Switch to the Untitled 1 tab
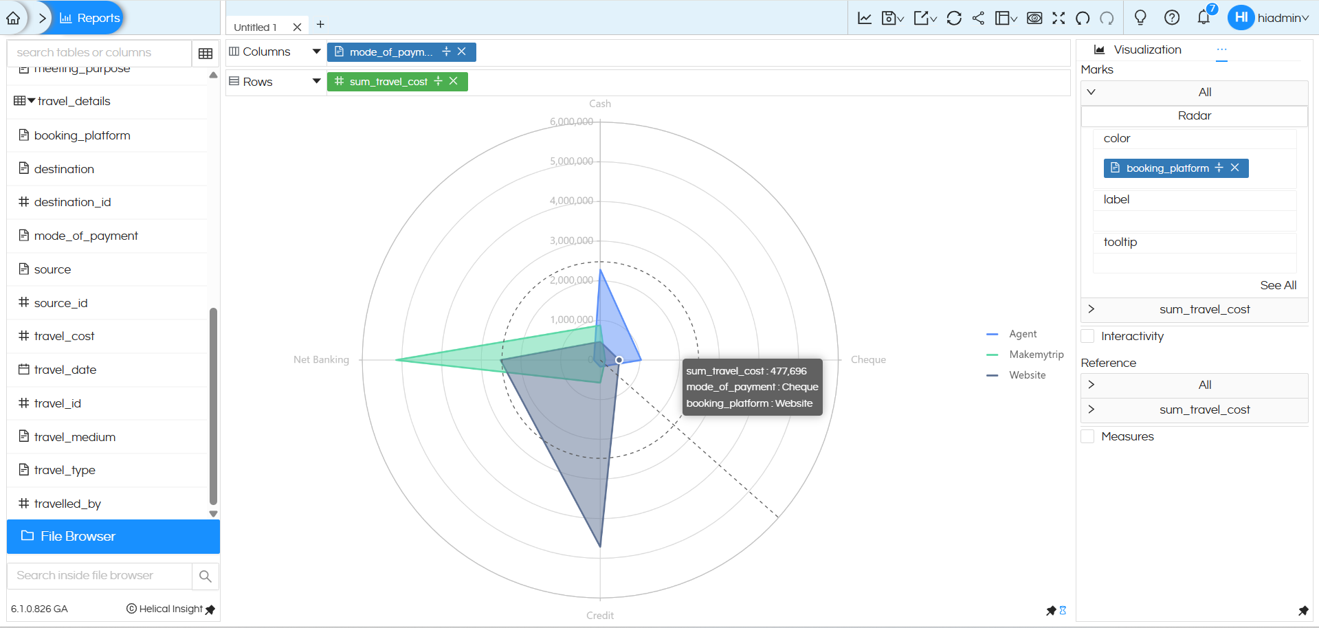This screenshot has height=628, width=1319. pos(255,27)
